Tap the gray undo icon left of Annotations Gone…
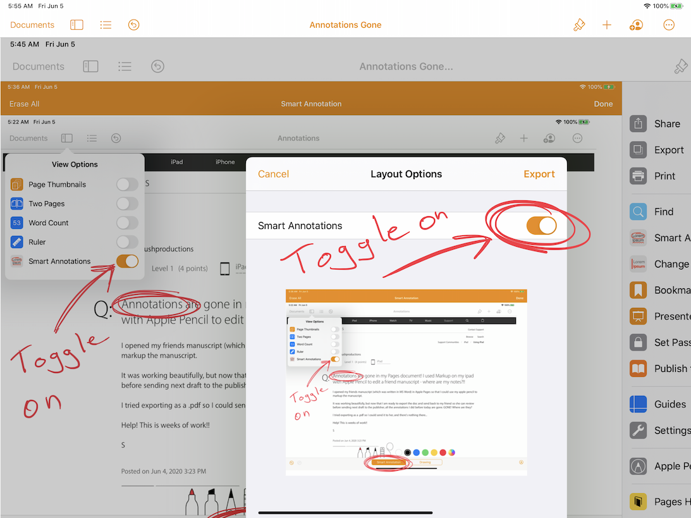 [x=157, y=66]
